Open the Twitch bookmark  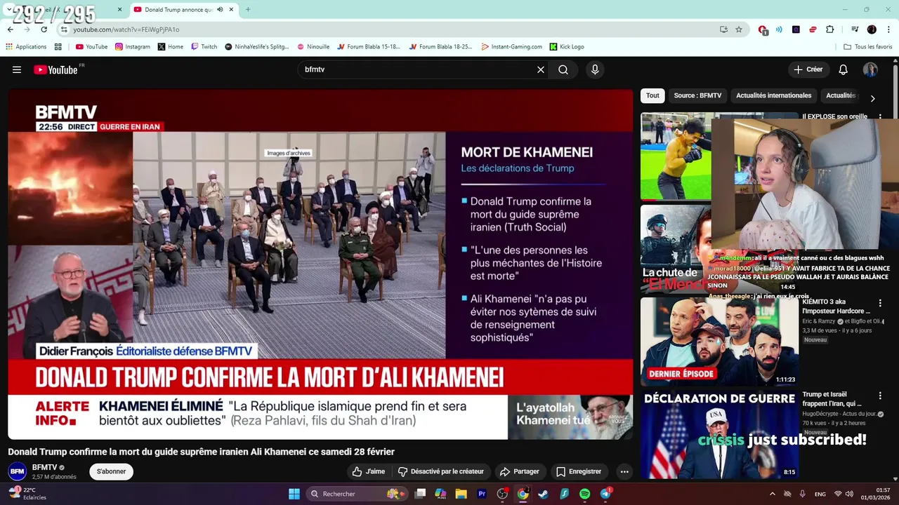204,47
